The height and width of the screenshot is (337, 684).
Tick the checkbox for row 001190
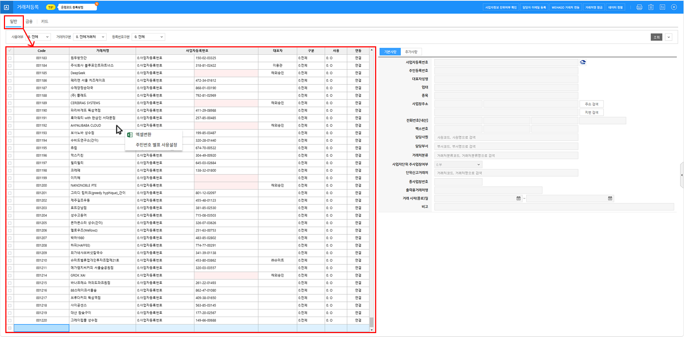tap(10, 110)
